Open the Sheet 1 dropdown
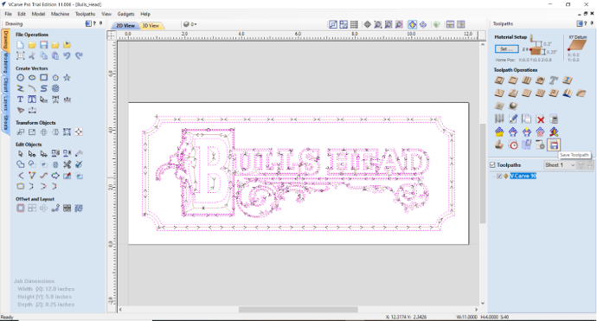 [559, 165]
